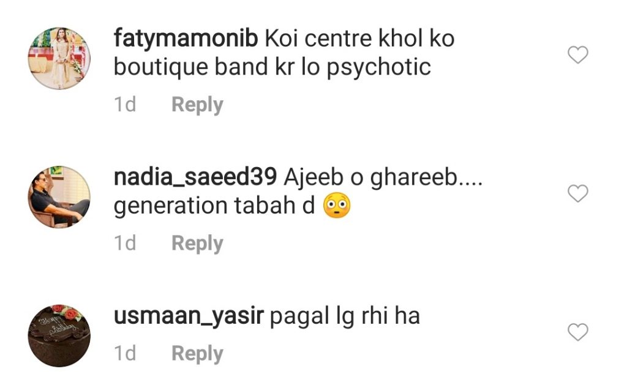Visit the fatymamonib username link

click(x=186, y=40)
